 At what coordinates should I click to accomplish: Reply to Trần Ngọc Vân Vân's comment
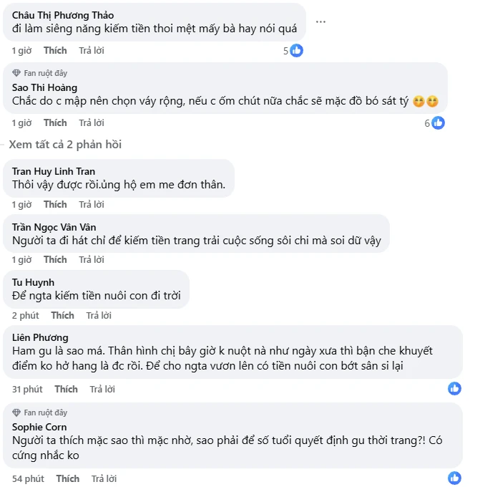coord(92,260)
